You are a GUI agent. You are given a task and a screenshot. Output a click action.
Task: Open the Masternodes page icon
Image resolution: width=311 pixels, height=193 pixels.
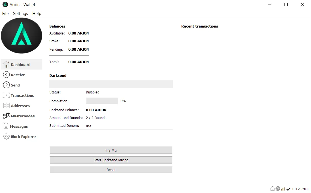click(x=6, y=116)
